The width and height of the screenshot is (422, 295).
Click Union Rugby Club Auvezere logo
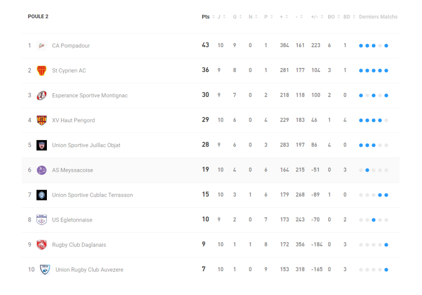pyautogui.click(x=45, y=269)
